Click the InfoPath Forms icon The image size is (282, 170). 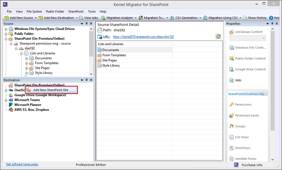pos(232,159)
